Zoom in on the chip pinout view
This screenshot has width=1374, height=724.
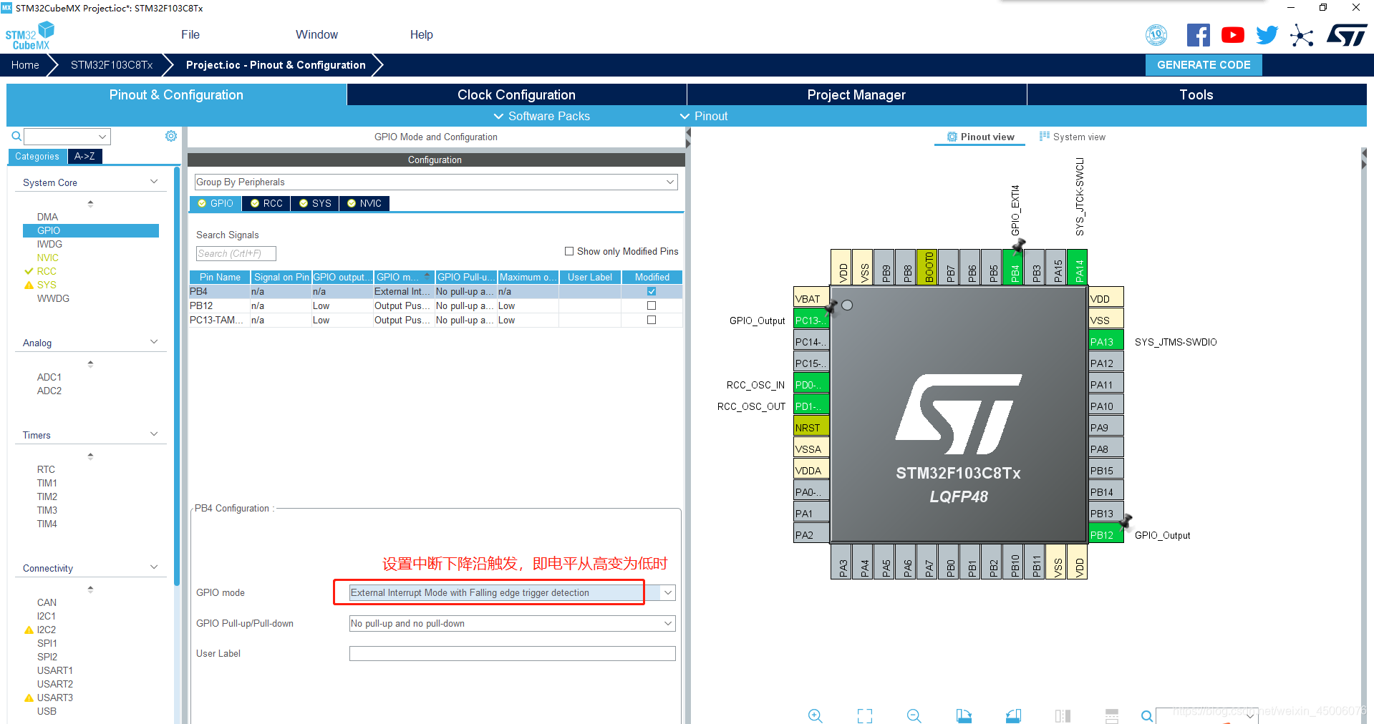tap(815, 715)
